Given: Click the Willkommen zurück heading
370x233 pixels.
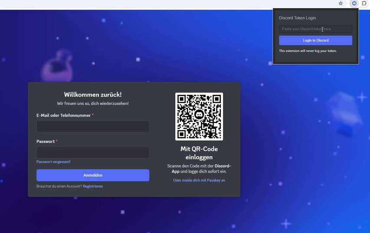Looking at the screenshot, I should tap(93, 95).
